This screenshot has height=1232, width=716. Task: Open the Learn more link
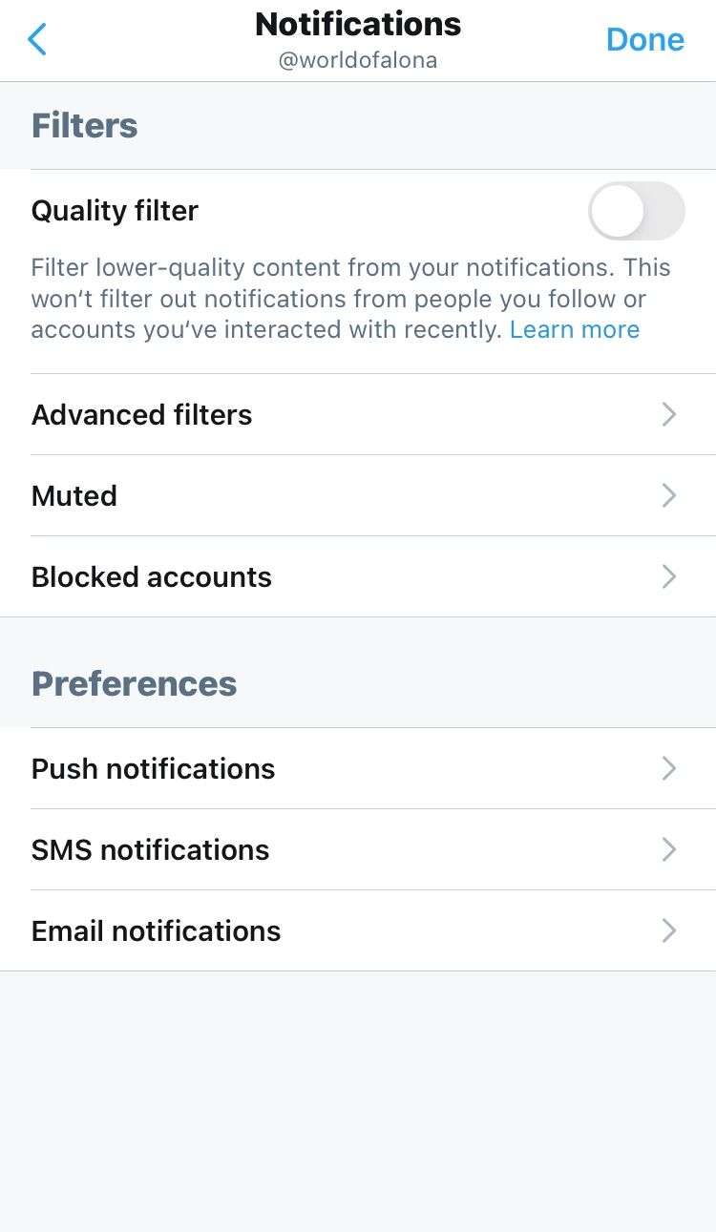click(575, 330)
